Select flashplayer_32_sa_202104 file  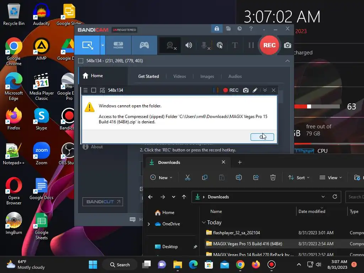[x=236, y=232]
